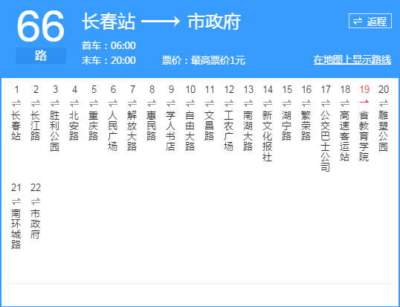Select stop 重庆路
Image resolution: width=400 pixels, height=307 pixels.
click(x=94, y=126)
